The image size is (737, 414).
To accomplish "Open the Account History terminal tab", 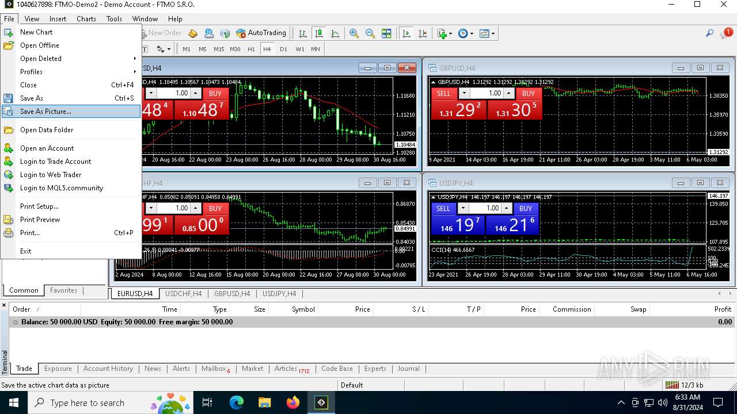I will (108, 369).
